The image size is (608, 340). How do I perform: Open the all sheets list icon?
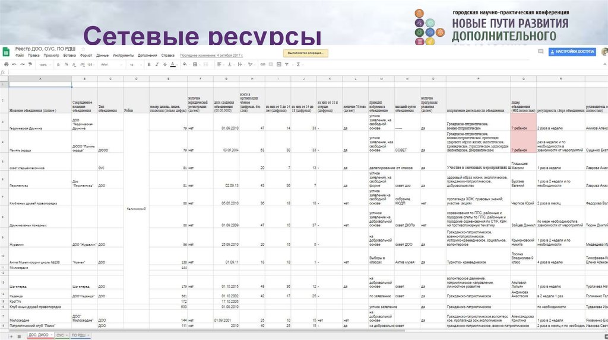(x=20, y=336)
